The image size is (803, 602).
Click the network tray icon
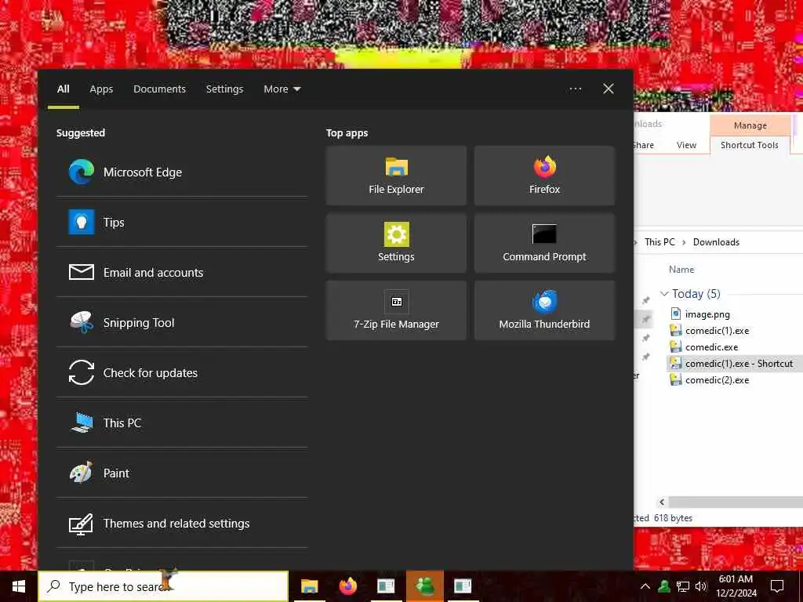pos(683,586)
